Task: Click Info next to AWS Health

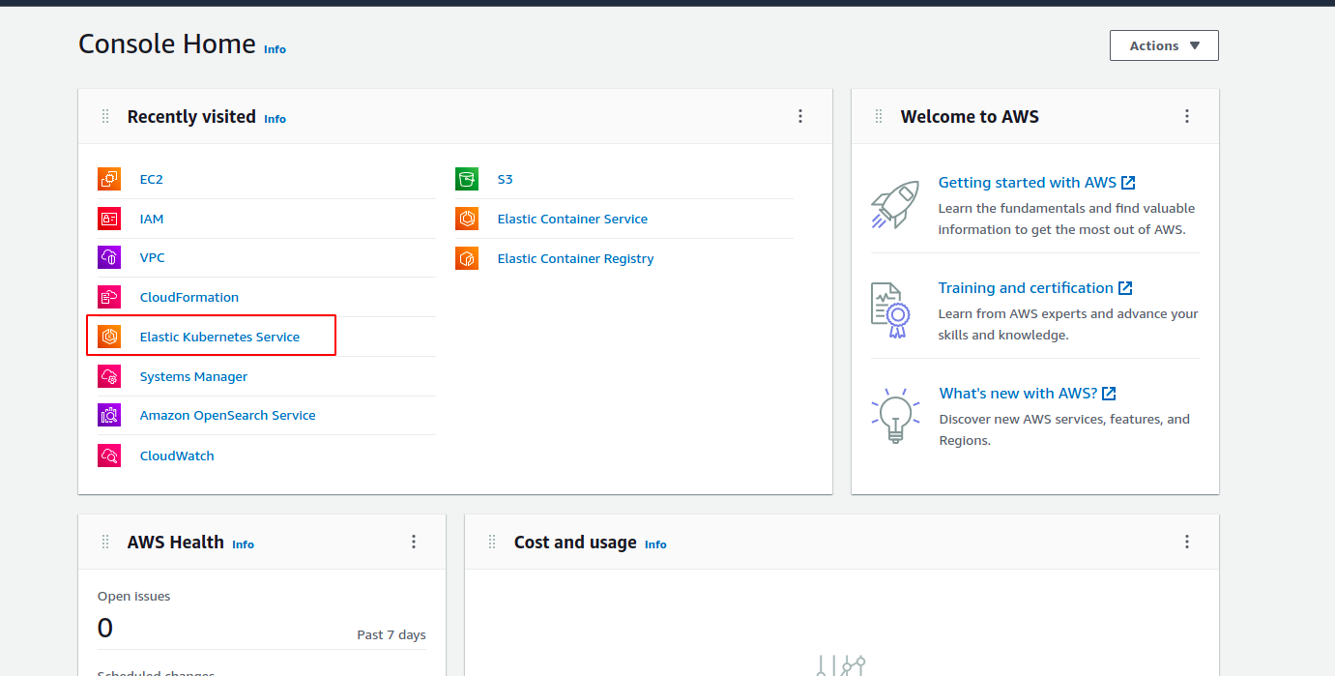Action: tap(244, 544)
